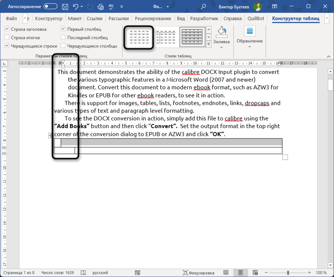Image resolution: width=334 pixels, height=277 pixels.
Task: Open the spelling check icon in status bar
Action: click(83, 273)
